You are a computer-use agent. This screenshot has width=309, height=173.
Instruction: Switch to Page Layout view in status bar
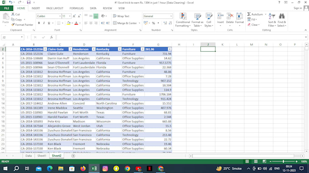click(x=256, y=161)
